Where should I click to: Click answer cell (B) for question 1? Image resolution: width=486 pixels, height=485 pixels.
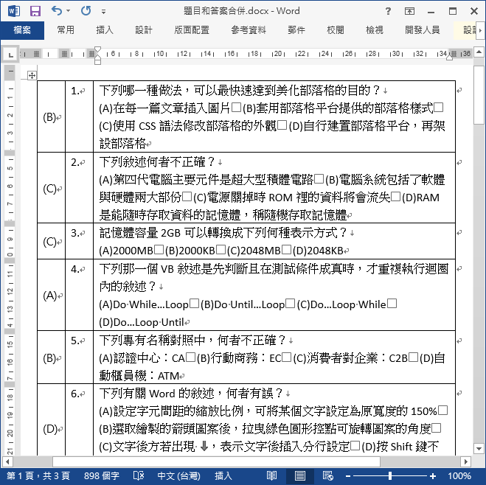pyautogui.click(x=52, y=116)
